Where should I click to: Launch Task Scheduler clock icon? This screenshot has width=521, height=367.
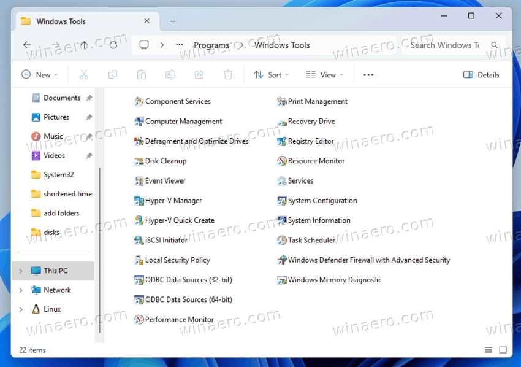point(282,240)
